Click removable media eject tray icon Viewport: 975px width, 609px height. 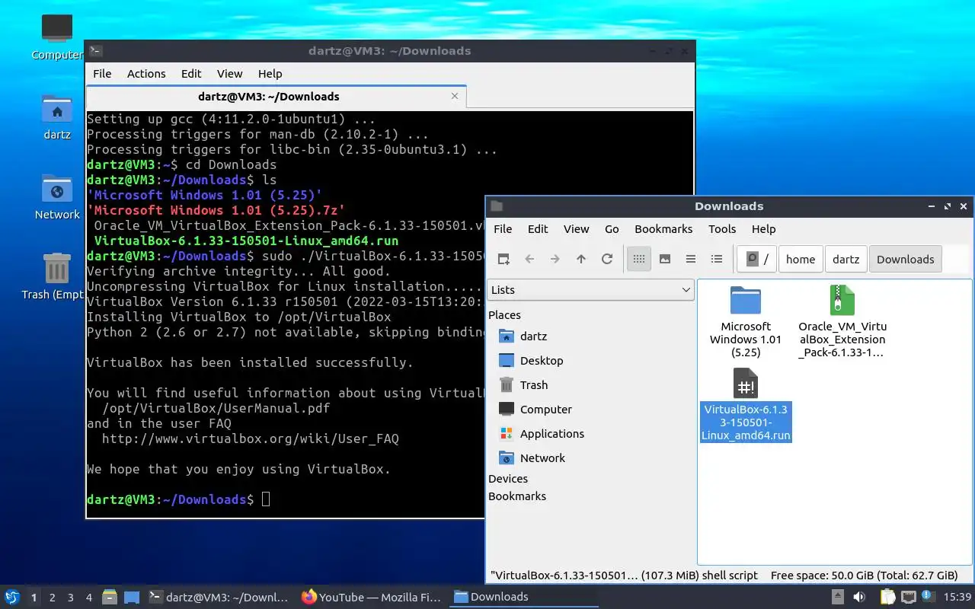[x=838, y=597]
